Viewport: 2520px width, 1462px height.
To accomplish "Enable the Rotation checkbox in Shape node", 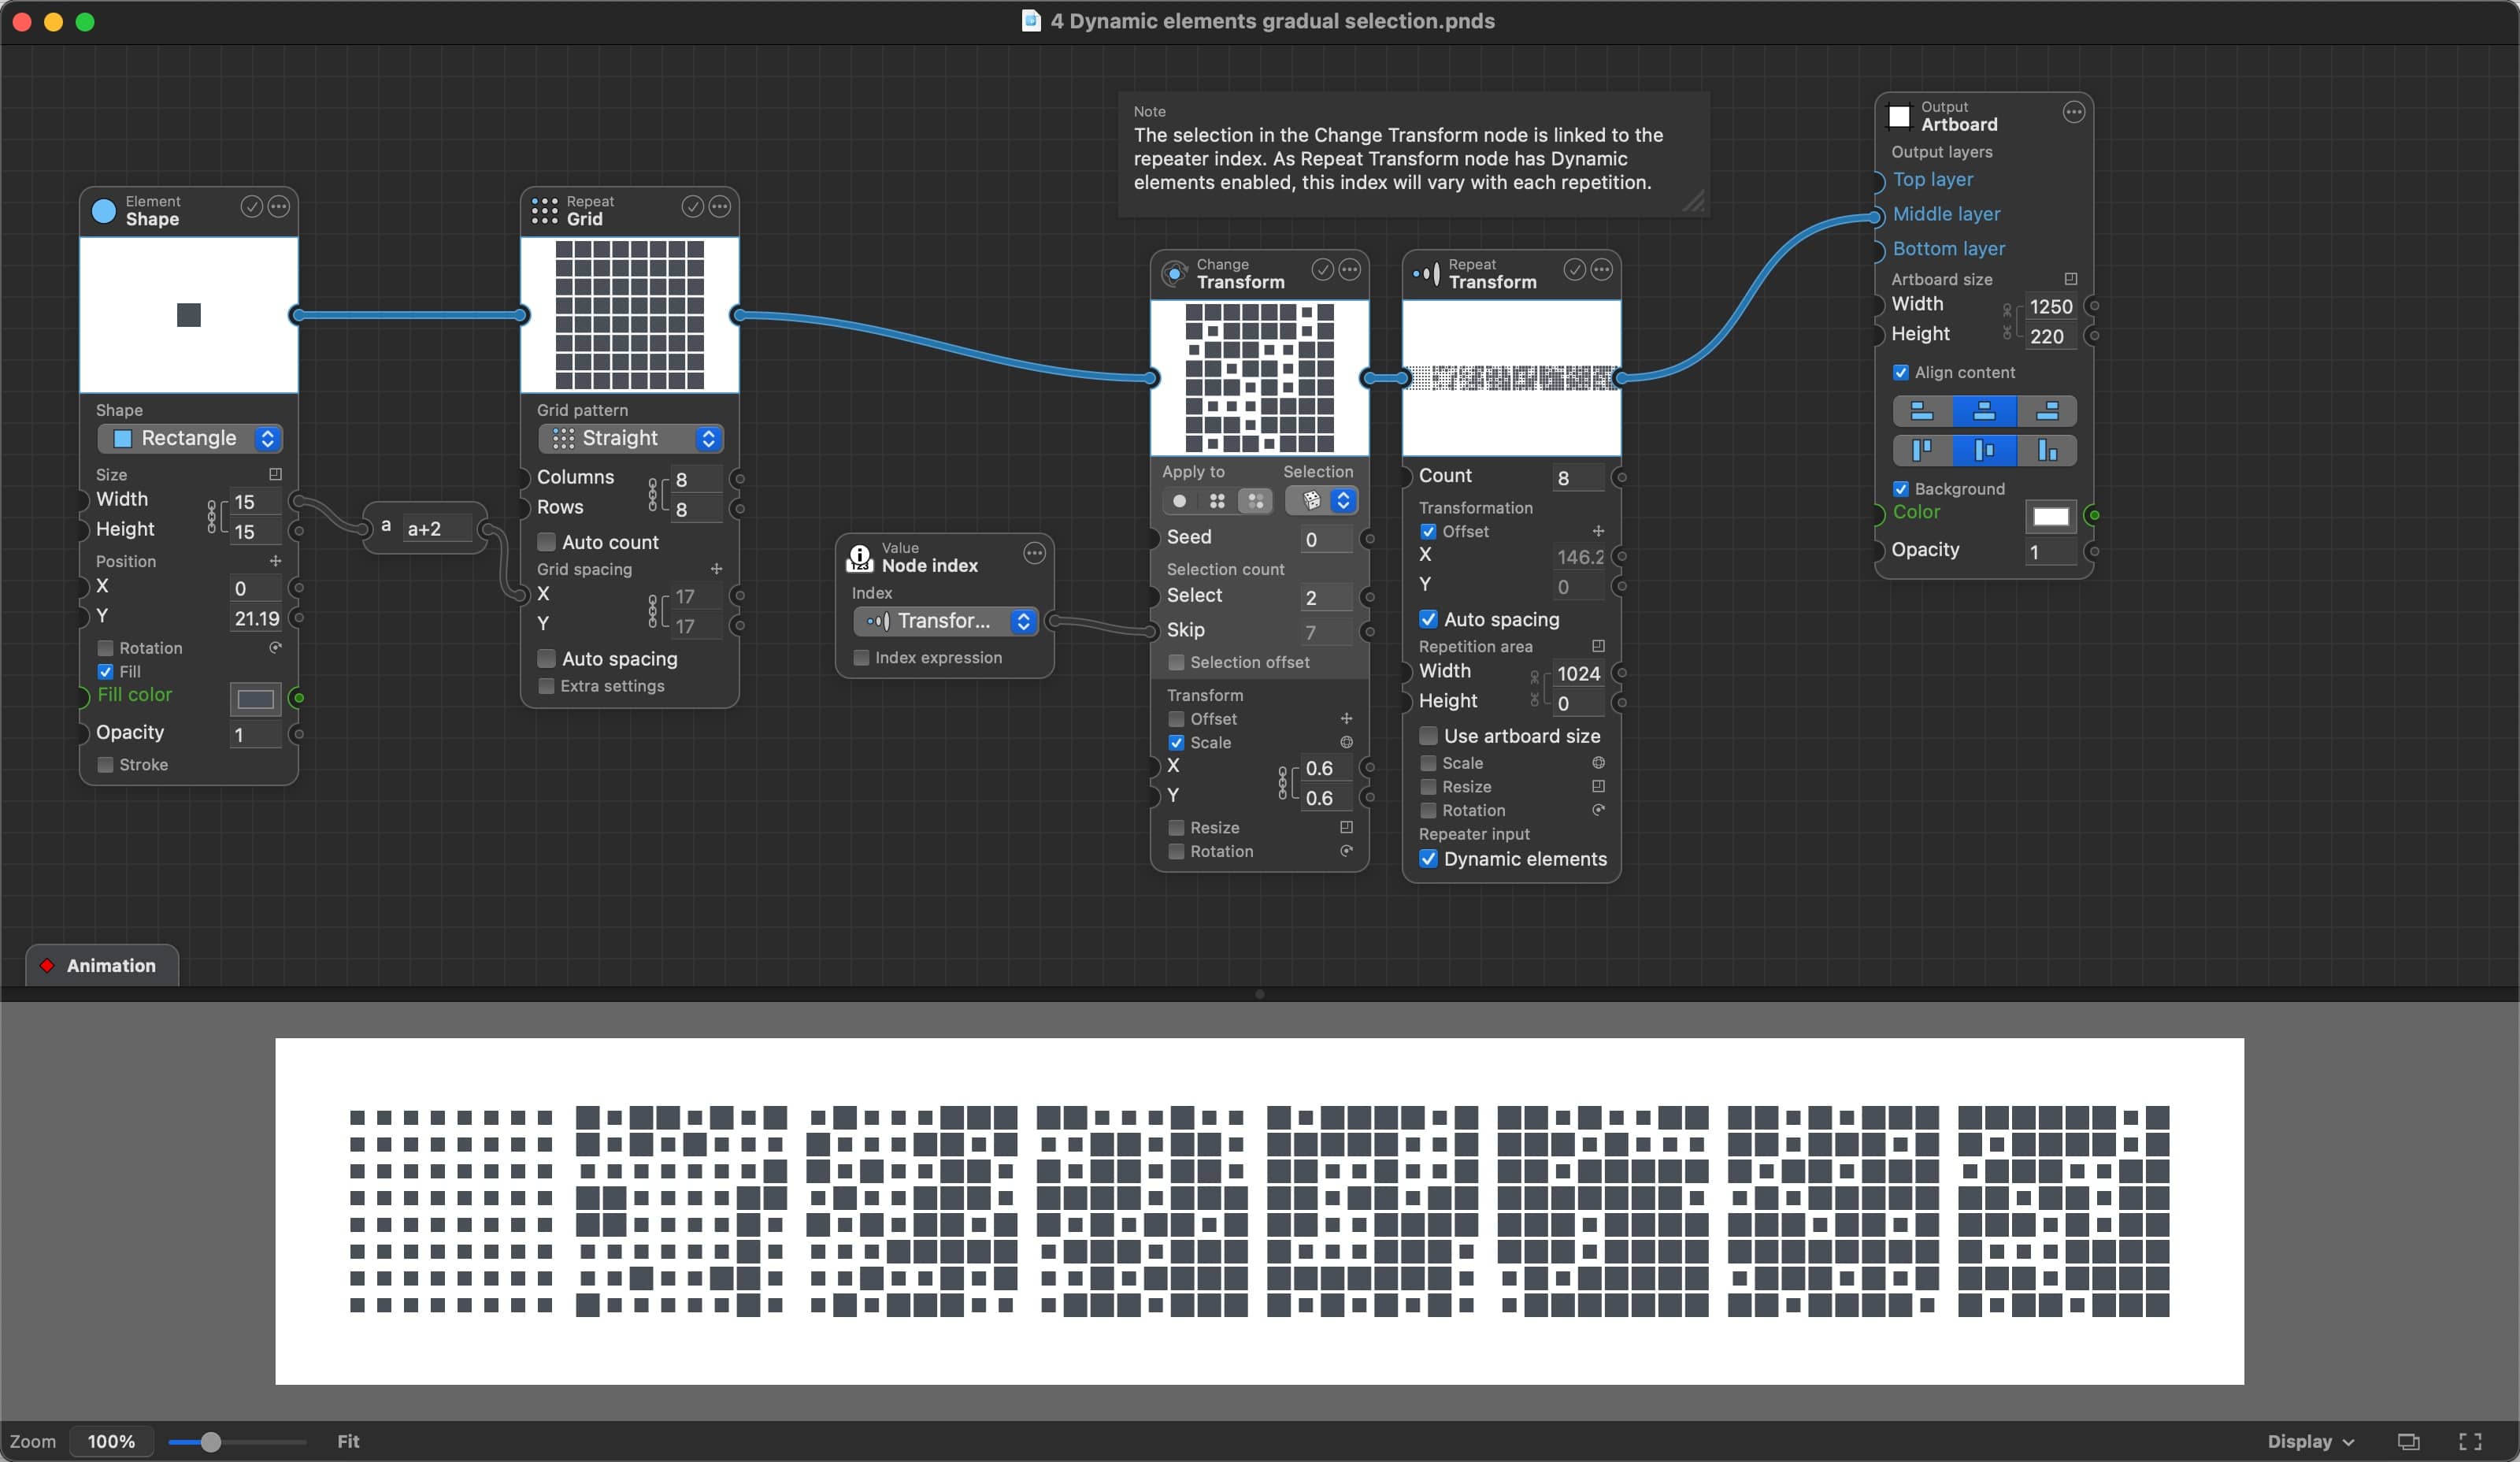I will click(x=106, y=648).
